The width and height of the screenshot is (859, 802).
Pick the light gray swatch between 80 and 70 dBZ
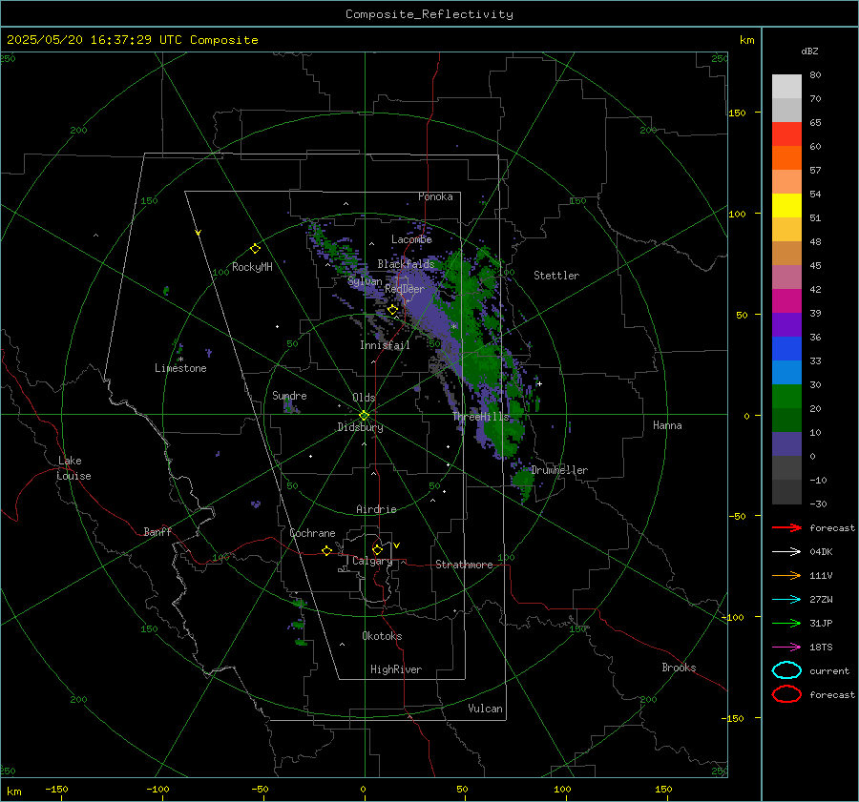coord(786,87)
